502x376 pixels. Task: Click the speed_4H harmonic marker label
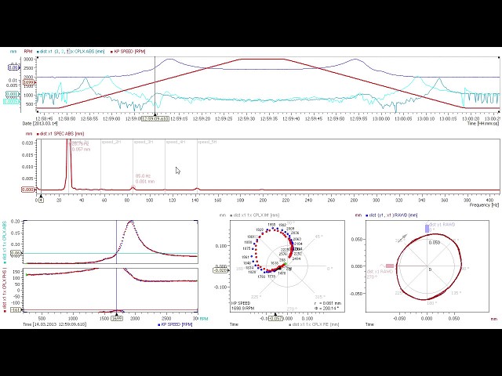[x=176, y=142]
